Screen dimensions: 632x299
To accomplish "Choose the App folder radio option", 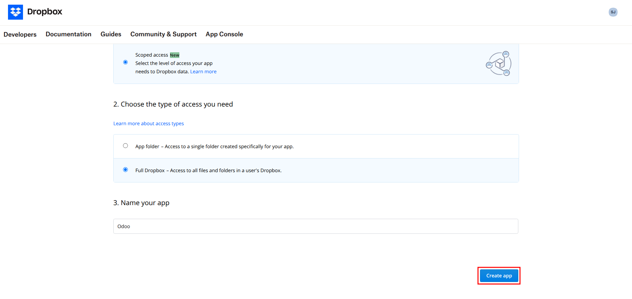I will (125, 146).
